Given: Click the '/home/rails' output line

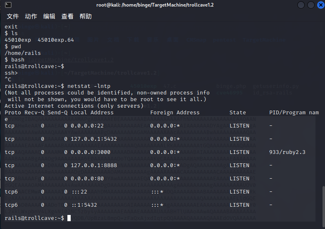Looking at the screenshot, I should [x=23, y=53].
